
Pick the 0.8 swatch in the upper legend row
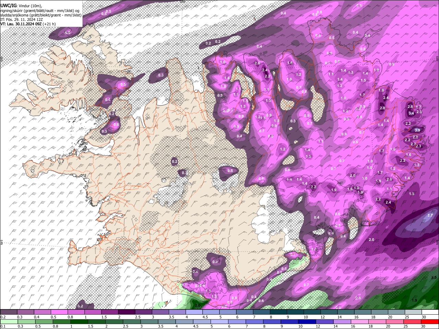coord(76,312)
